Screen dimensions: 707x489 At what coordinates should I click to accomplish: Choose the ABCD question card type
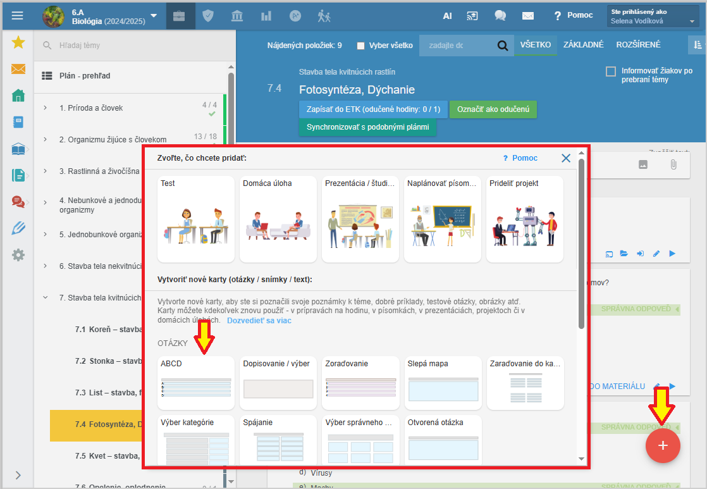pyautogui.click(x=195, y=383)
